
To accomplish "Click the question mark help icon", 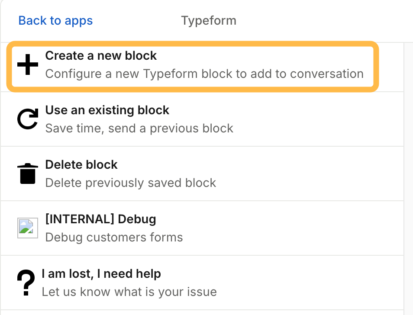I will pos(26,283).
